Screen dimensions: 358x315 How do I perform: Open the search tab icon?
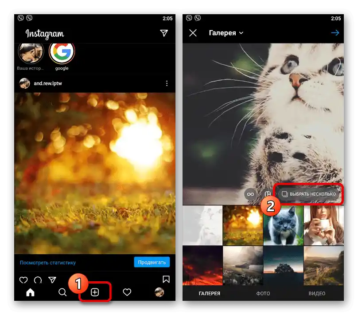62,292
